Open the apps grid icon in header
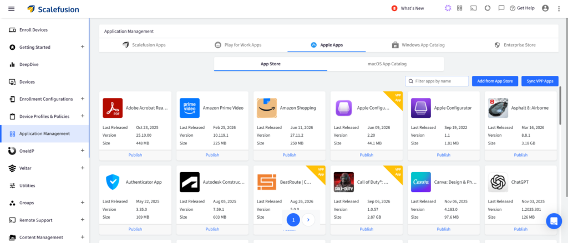The height and width of the screenshot is (243, 568). (460, 8)
